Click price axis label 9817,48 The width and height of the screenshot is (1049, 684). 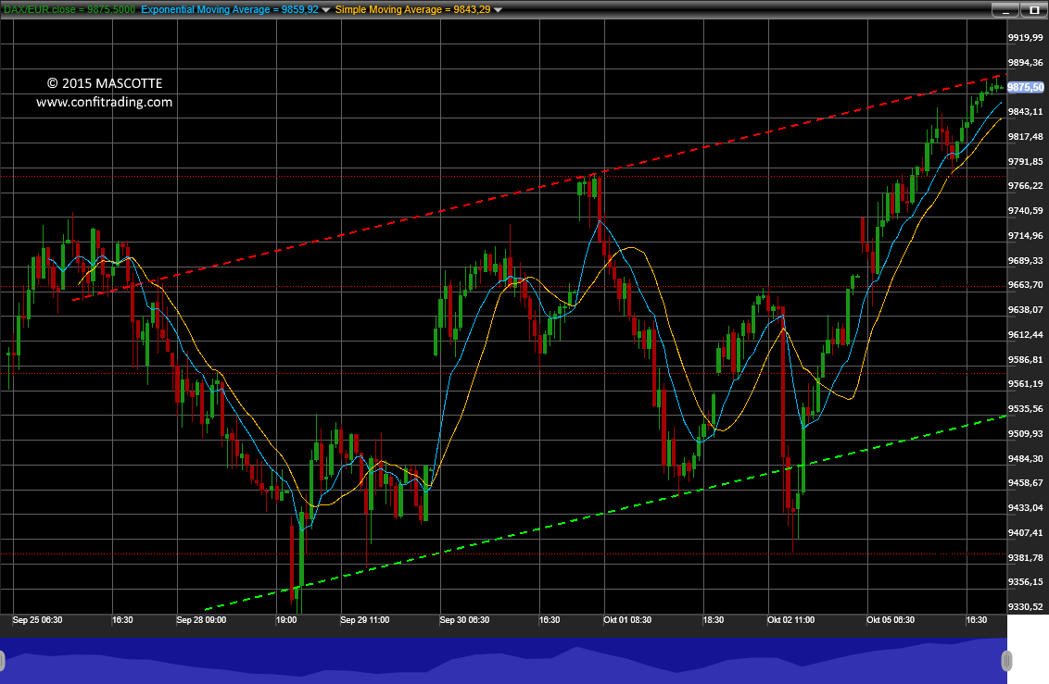pyautogui.click(x=1026, y=136)
